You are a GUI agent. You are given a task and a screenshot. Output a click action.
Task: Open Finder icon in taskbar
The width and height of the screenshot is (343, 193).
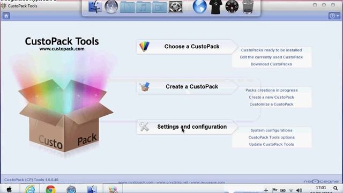pyautogui.click(x=92, y=189)
